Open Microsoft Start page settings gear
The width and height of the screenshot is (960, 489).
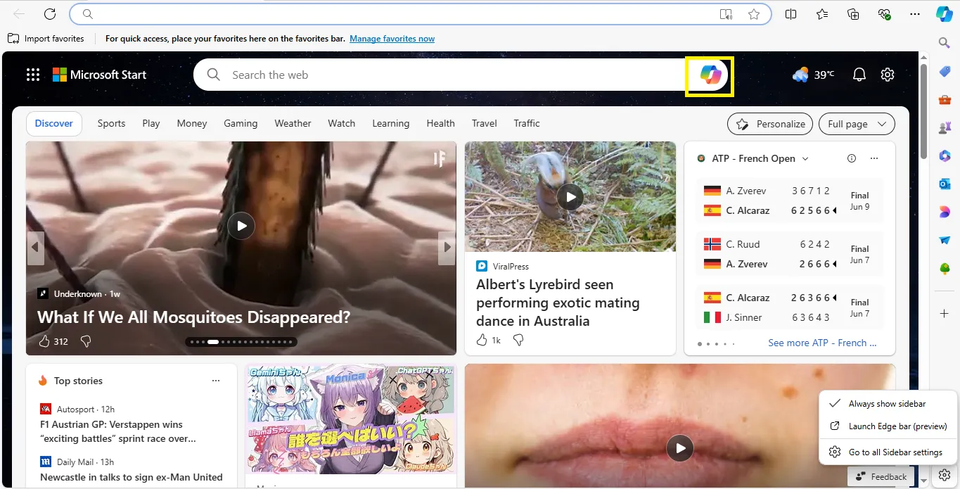888,75
